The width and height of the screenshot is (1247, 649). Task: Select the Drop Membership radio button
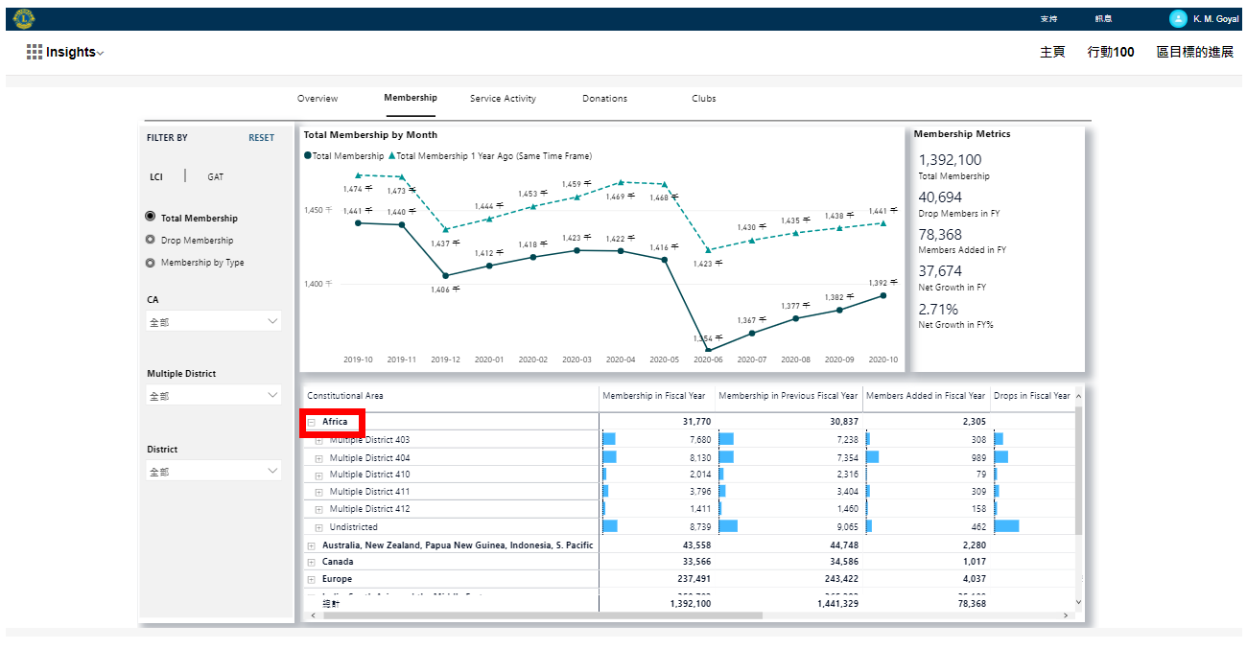[x=150, y=240]
